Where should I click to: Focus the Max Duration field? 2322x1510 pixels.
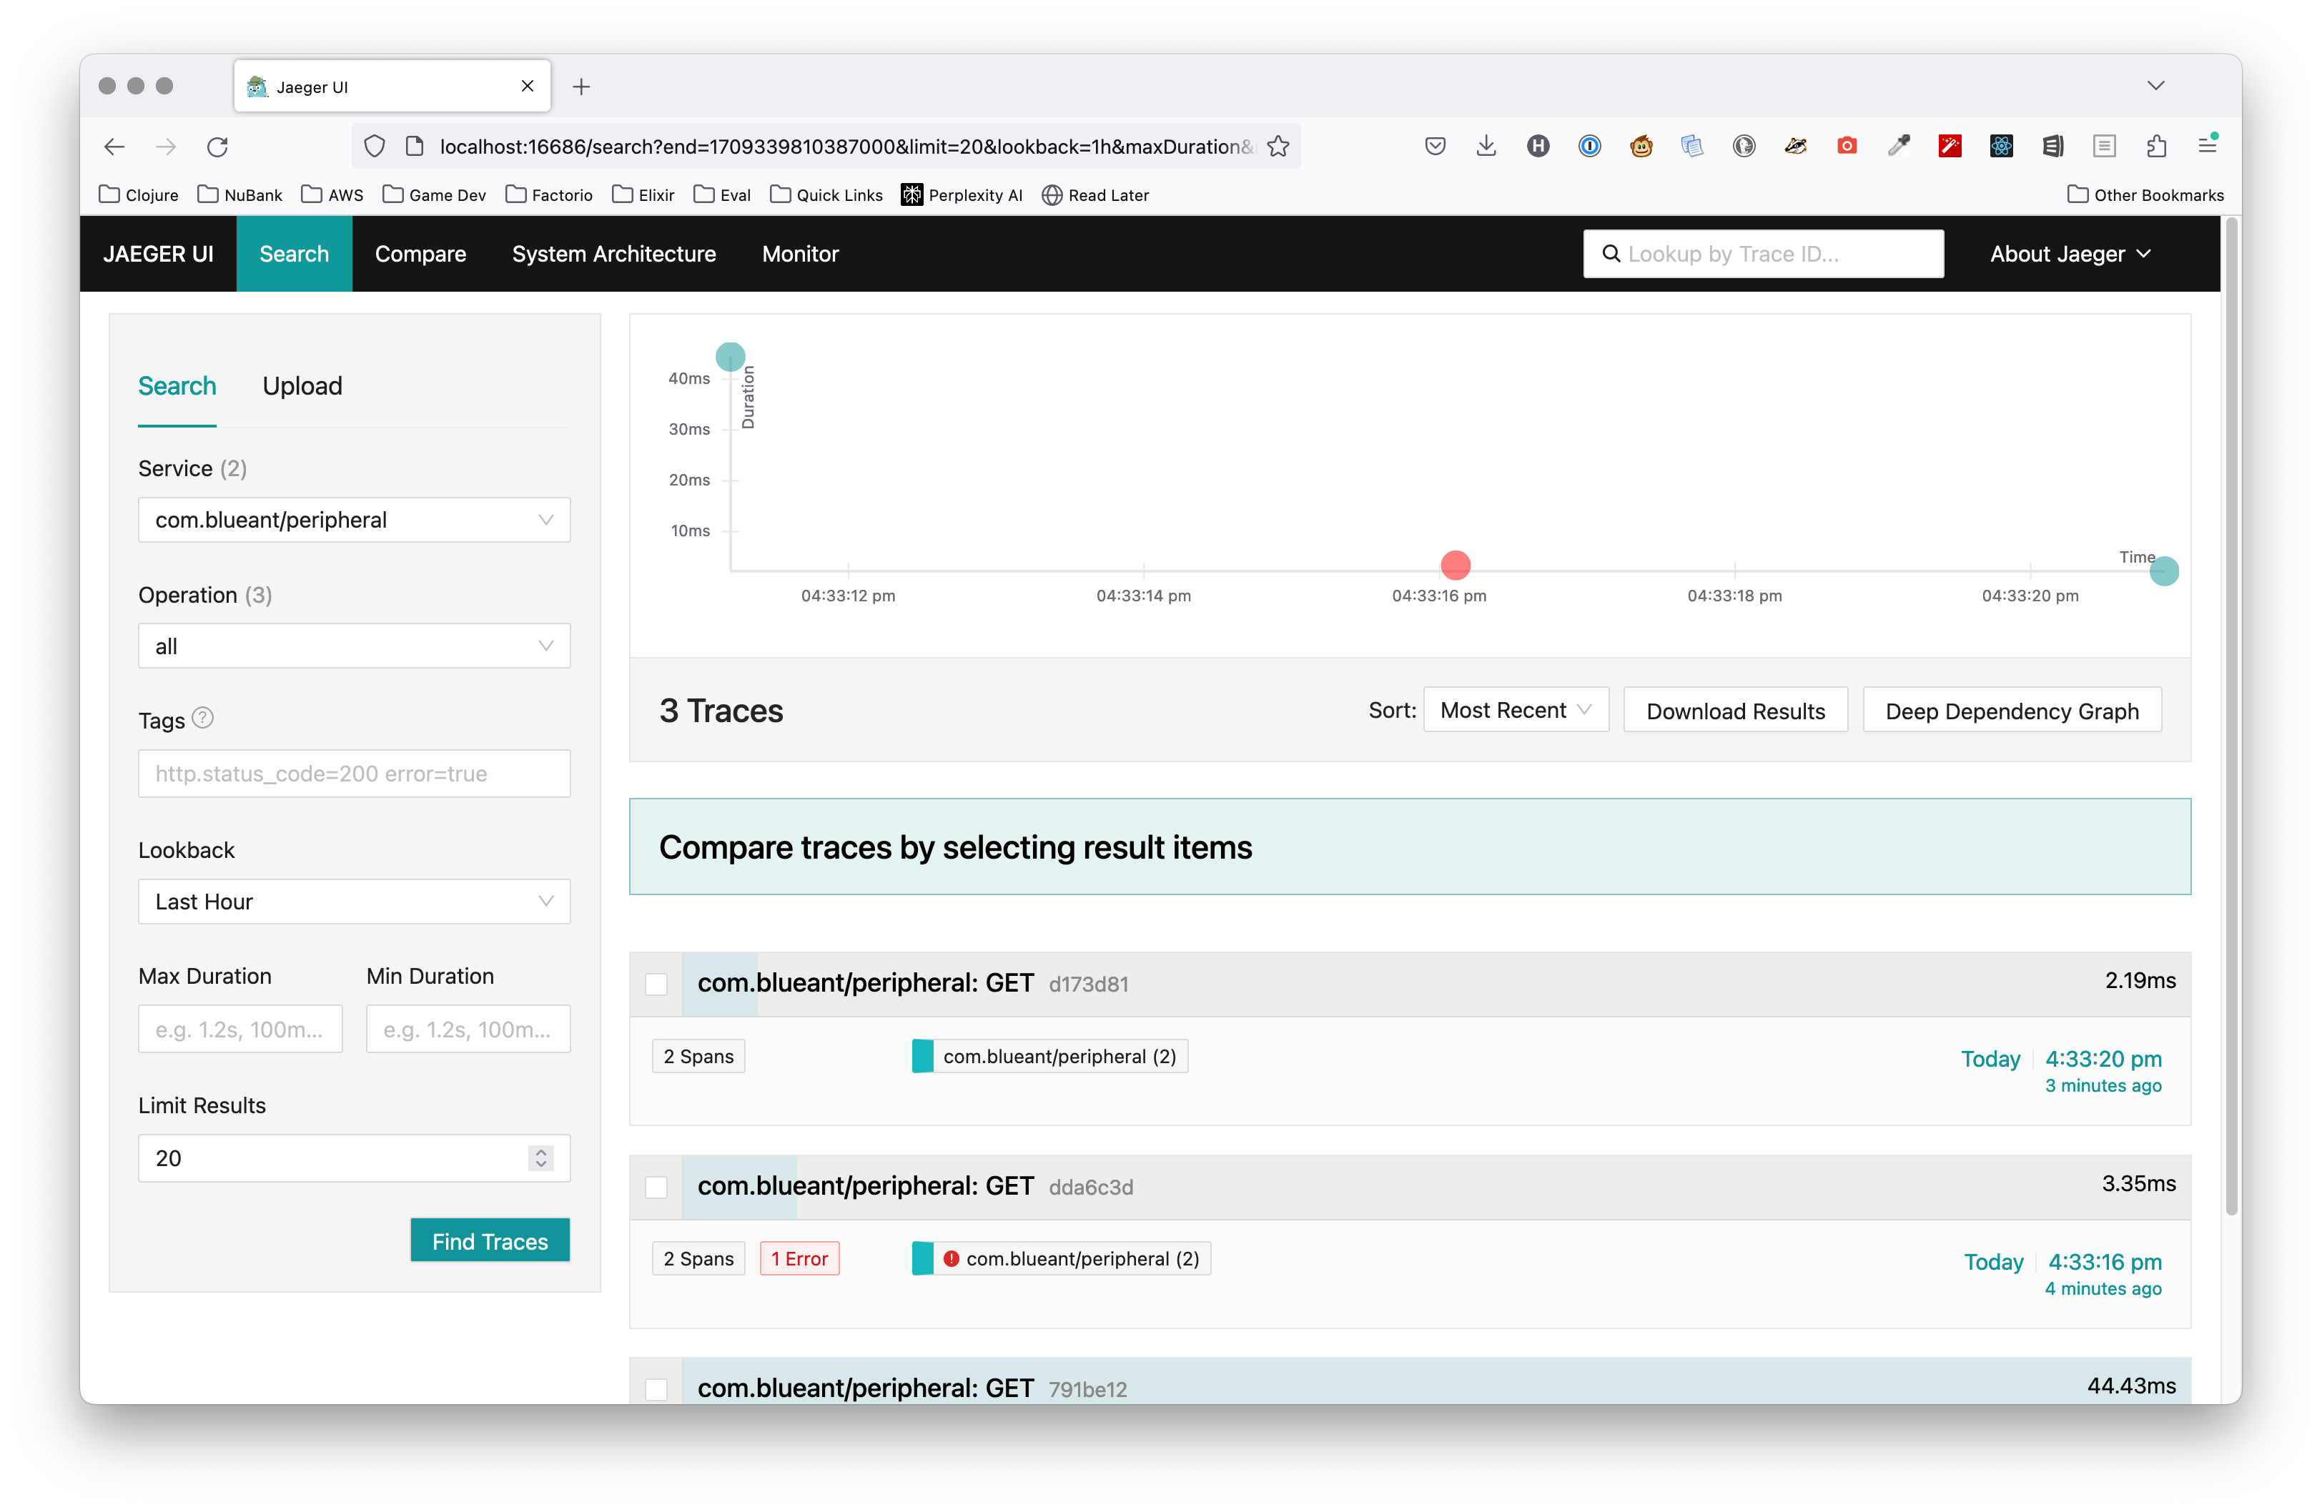[240, 1029]
